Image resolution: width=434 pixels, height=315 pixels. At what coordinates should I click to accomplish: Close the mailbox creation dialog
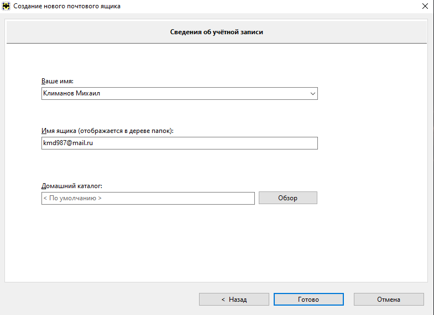(425, 6)
